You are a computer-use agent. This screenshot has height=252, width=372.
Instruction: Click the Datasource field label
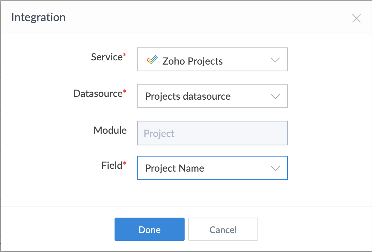click(x=98, y=94)
